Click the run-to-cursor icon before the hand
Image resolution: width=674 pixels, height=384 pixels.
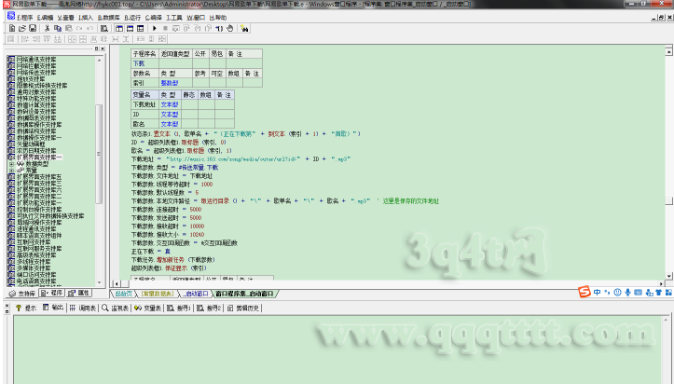219,28
